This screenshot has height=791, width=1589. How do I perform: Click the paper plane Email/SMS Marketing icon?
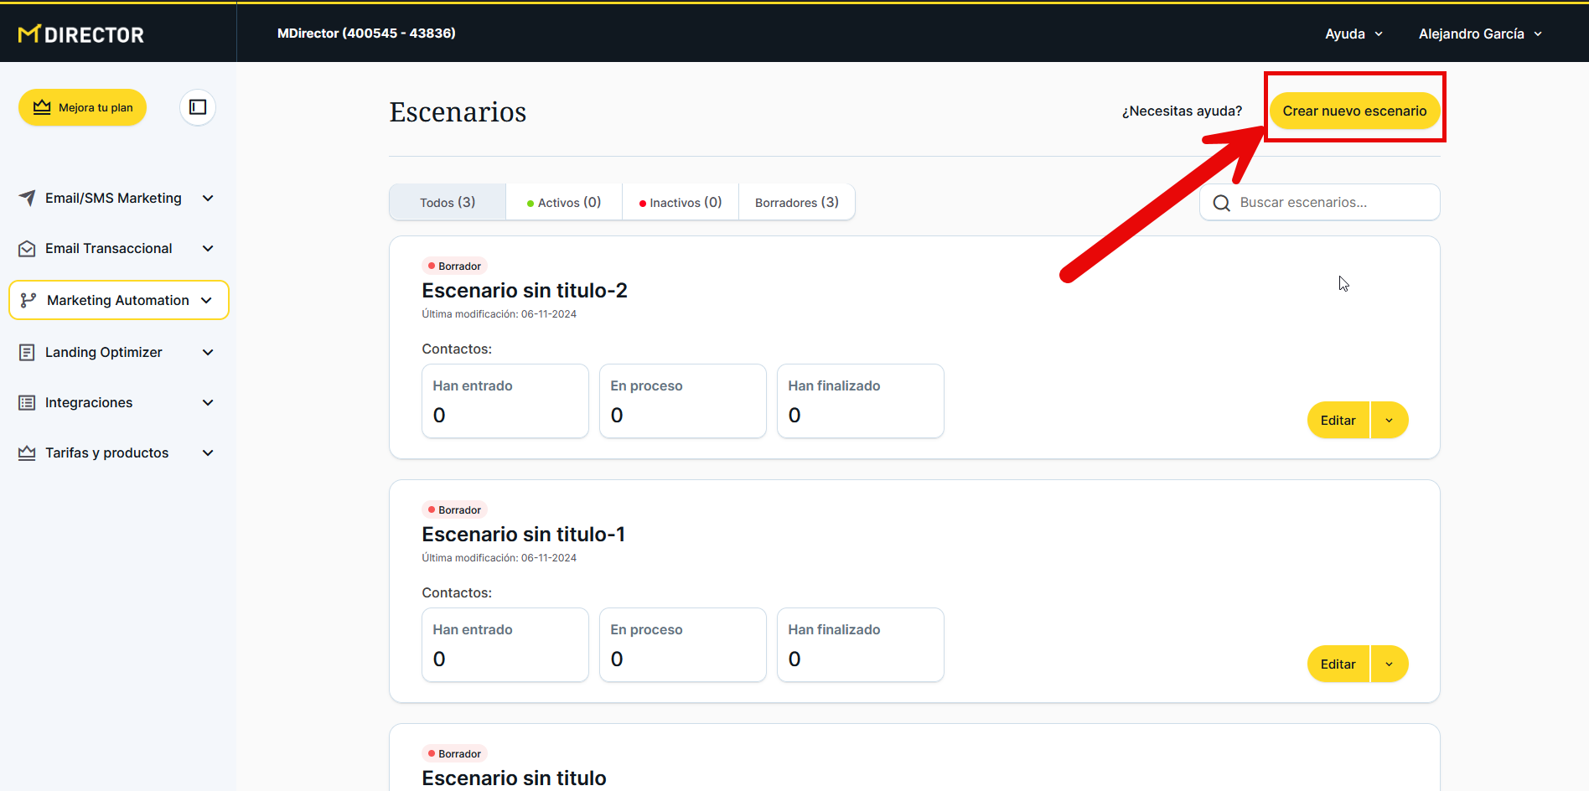pyautogui.click(x=27, y=198)
